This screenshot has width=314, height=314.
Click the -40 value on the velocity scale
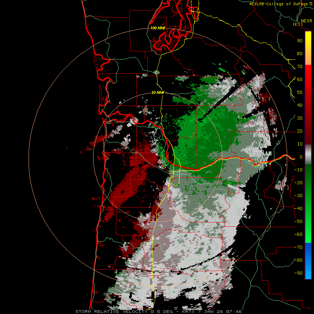(x=298, y=209)
